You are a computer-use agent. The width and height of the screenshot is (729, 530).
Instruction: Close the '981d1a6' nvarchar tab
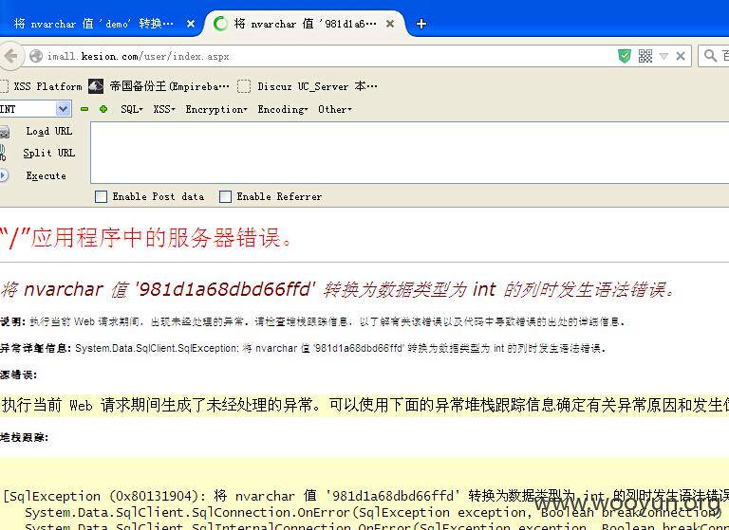(x=390, y=24)
